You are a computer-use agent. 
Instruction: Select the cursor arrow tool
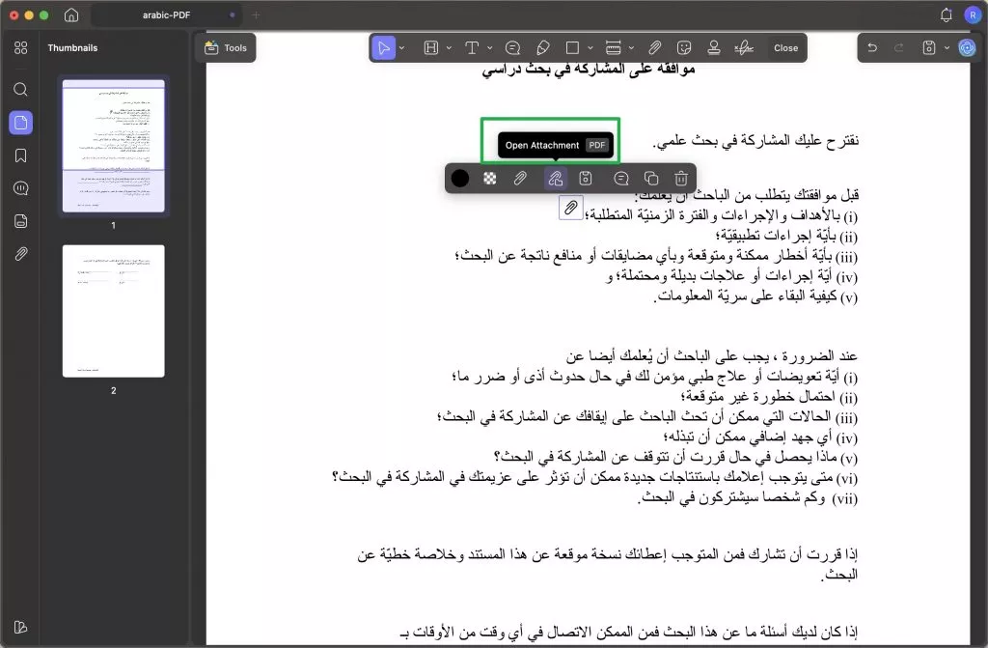point(384,48)
